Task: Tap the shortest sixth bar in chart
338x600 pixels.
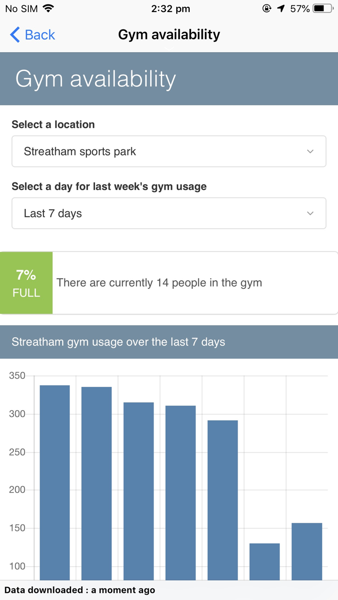Action: [x=265, y=561]
